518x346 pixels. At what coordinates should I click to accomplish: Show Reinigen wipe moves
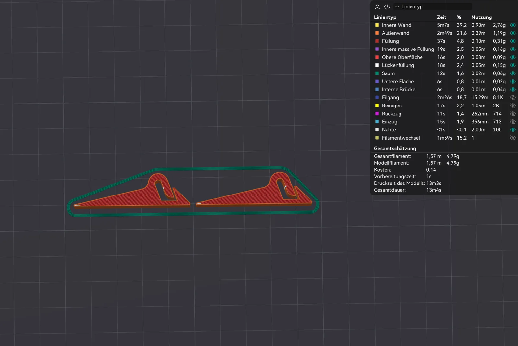point(513,106)
